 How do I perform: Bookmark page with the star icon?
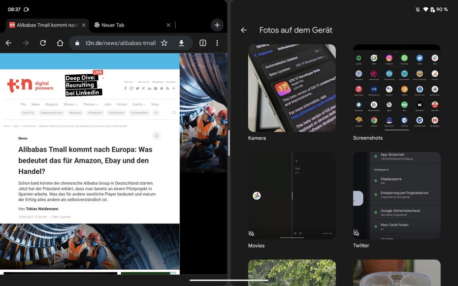164,43
